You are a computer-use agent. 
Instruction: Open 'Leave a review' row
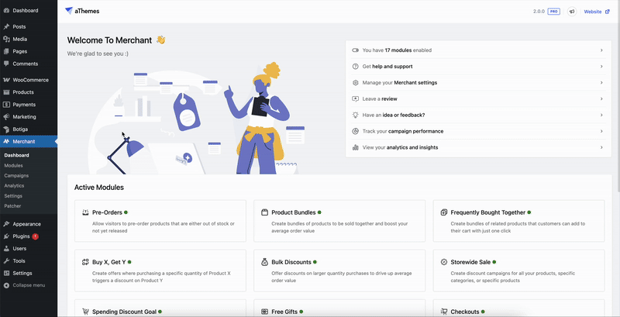coord(478,98)
